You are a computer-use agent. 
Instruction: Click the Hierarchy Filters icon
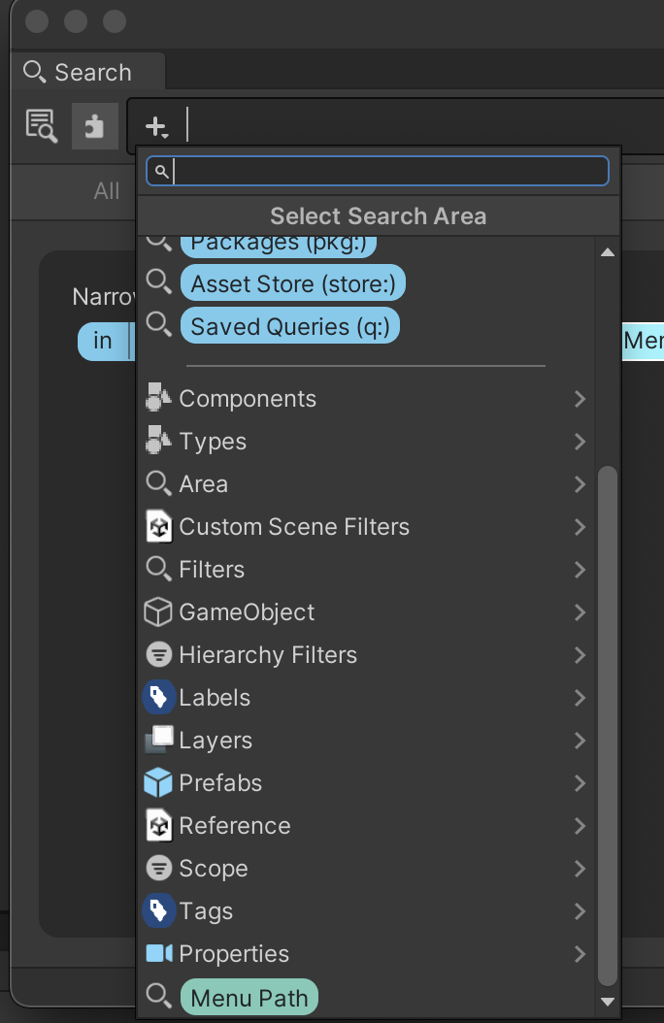(158, 655)
